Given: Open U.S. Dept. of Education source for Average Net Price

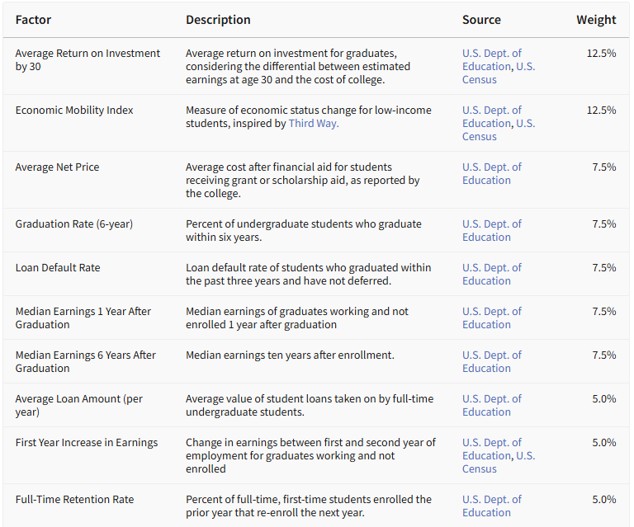Looking at the screenshot, I should click(x=491, y=174).
